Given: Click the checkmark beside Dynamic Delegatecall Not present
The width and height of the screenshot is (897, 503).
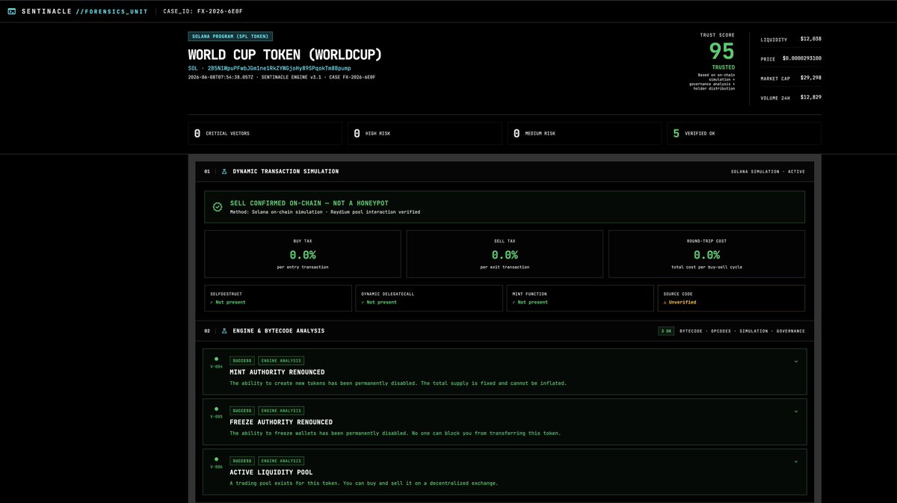Looking at the screenshot, I should point(363,302).
